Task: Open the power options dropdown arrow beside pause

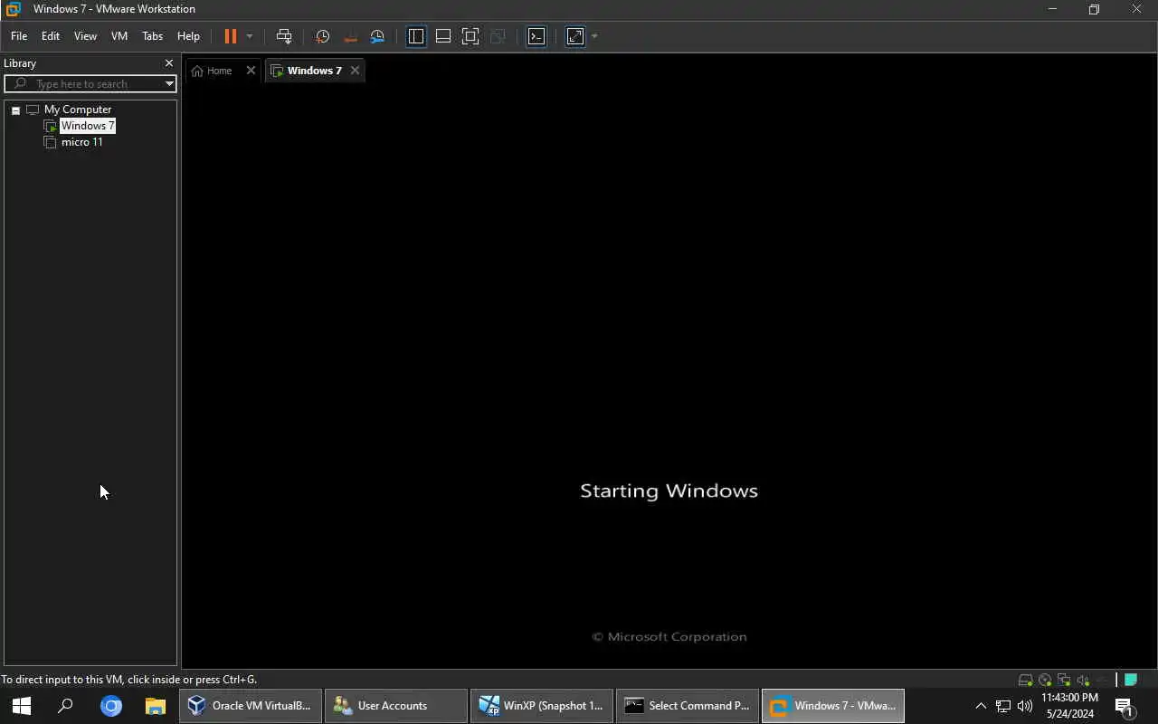Action: pos(250,36)
